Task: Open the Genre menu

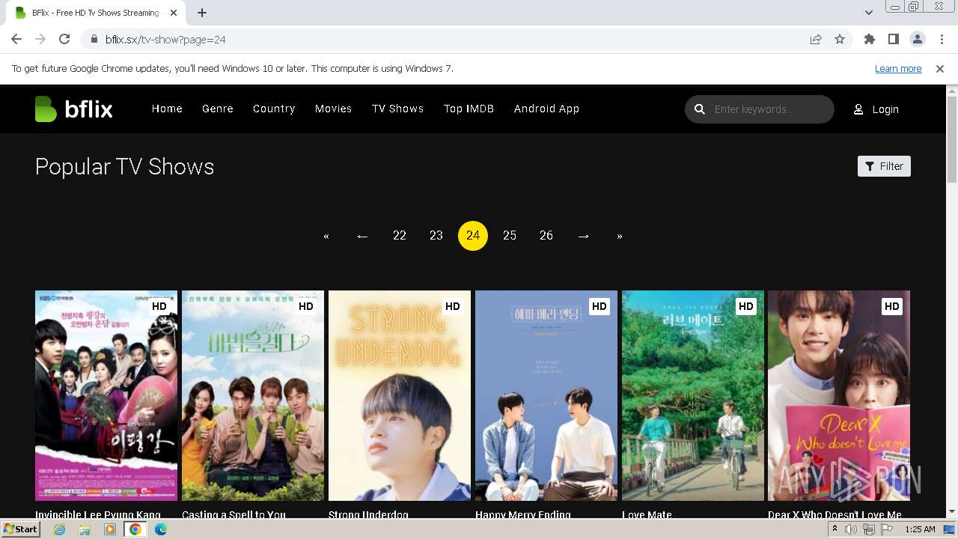Action: 218,109
